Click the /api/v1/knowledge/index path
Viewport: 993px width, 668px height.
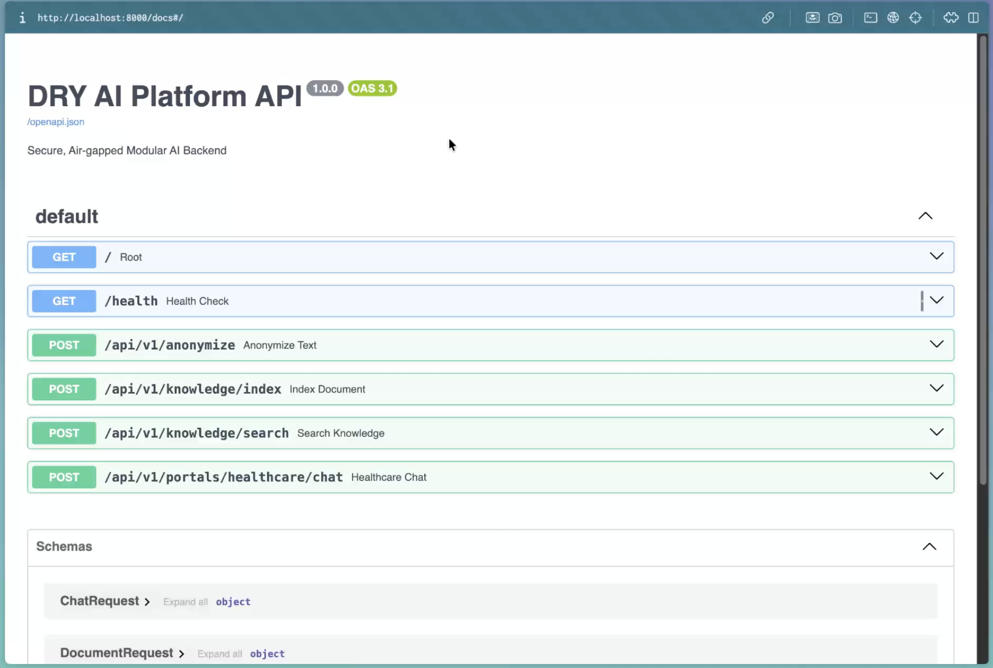193,389
